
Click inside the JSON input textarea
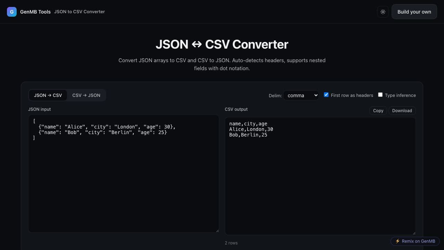[123, 174]
